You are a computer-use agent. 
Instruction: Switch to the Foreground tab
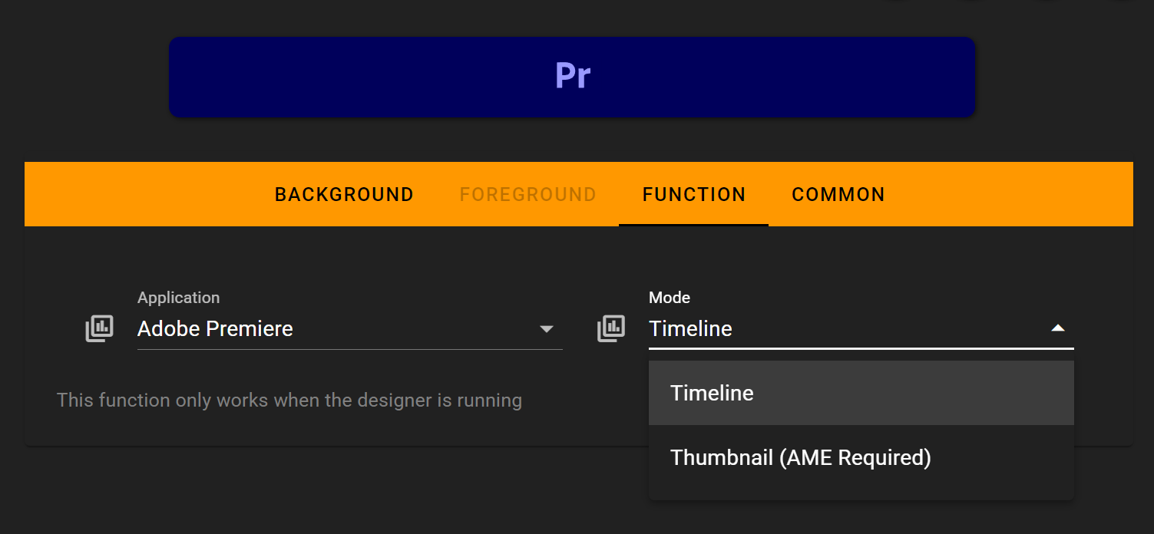click(x=528, y=194)
